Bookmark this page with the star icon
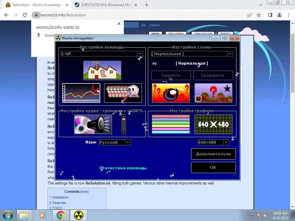This screenshot has height=221, width=295. coord(259,15)
